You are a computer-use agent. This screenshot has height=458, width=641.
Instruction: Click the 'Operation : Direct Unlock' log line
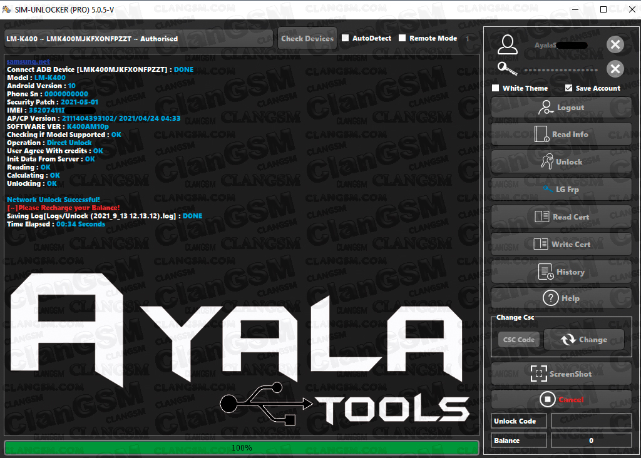tap(49, 143)
